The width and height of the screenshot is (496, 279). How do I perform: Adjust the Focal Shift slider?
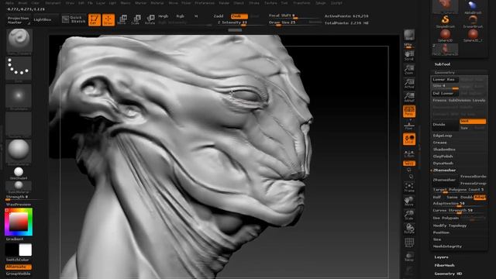tap(294, 15)
